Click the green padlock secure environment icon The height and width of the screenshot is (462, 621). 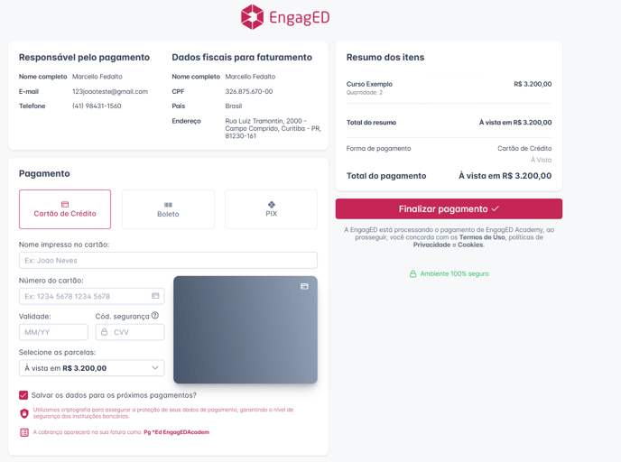[413, 273]
